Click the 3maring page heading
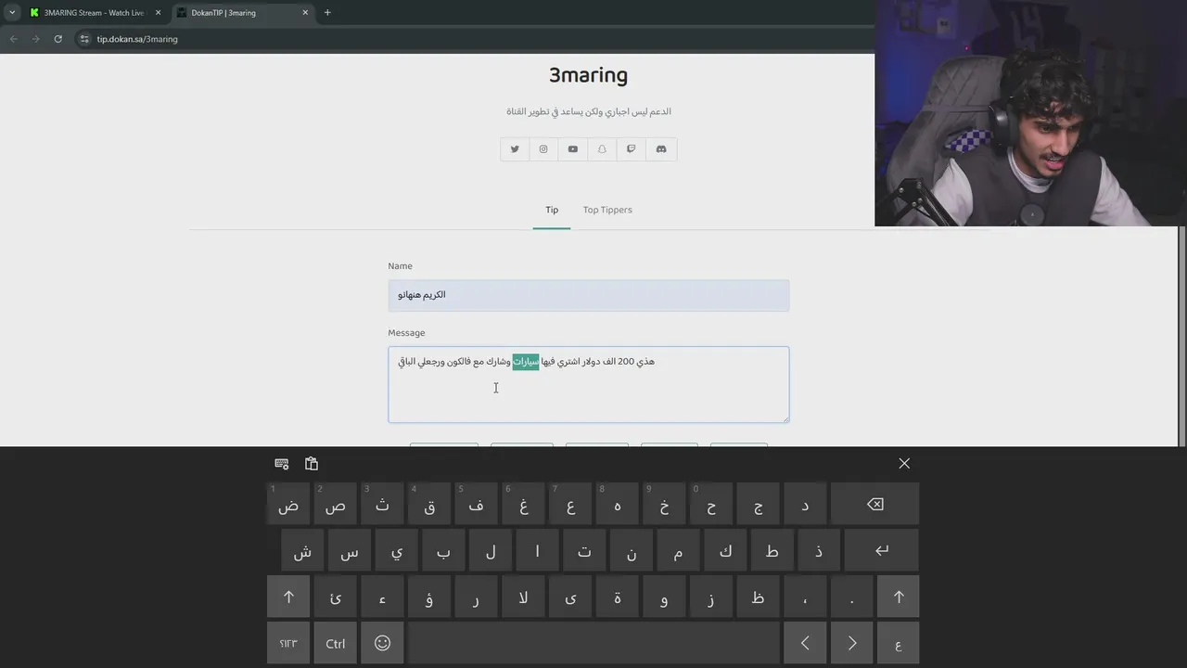Screen dimensions: 1187x668 click(588, 75)
